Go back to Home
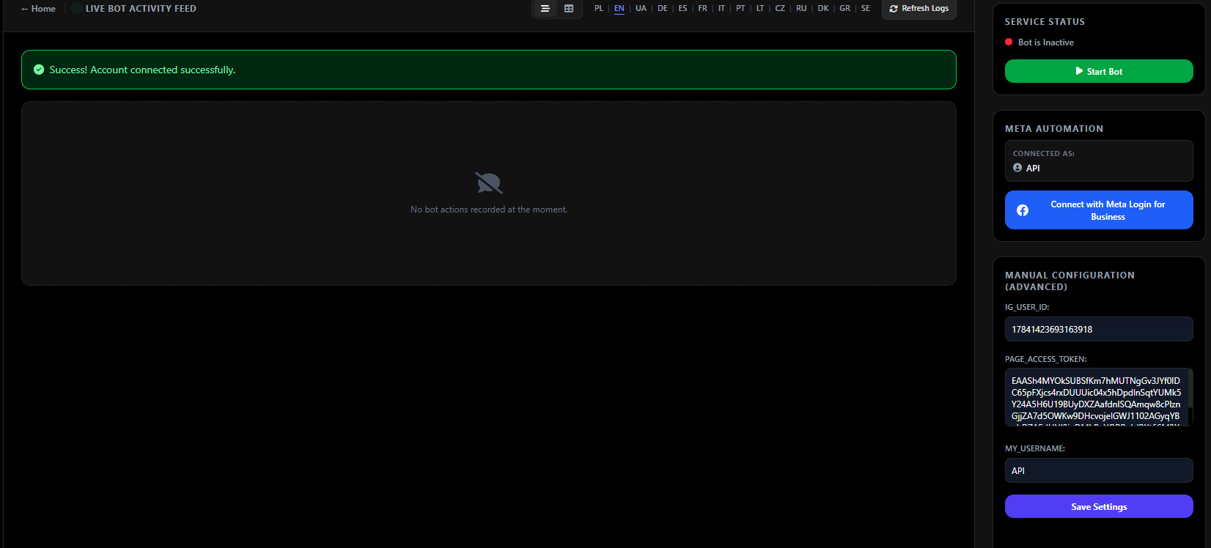Screen dimensions: 1211x548 point(38,9)
